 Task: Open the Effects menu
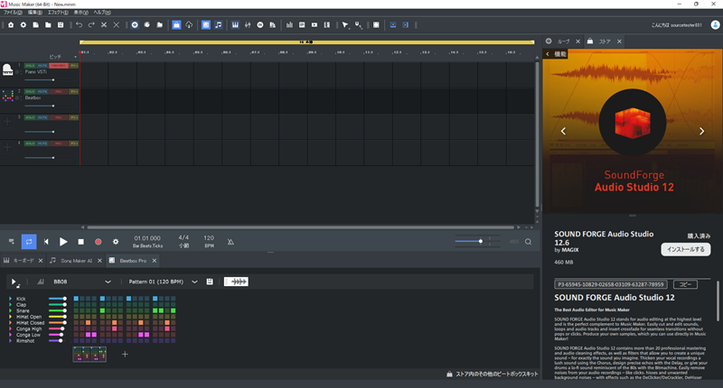point(58,13)
